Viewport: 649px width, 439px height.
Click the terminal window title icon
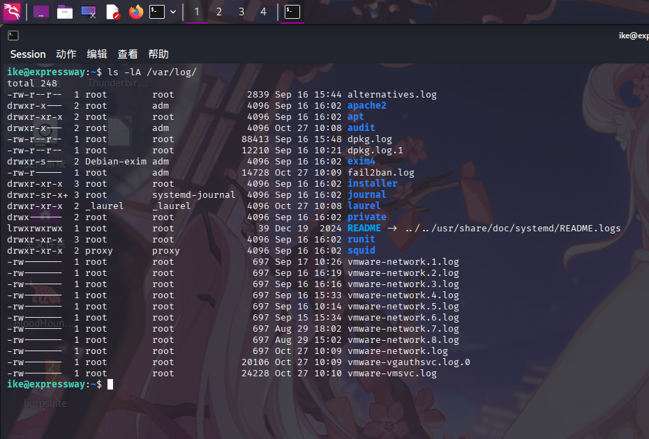coord(13,36)
